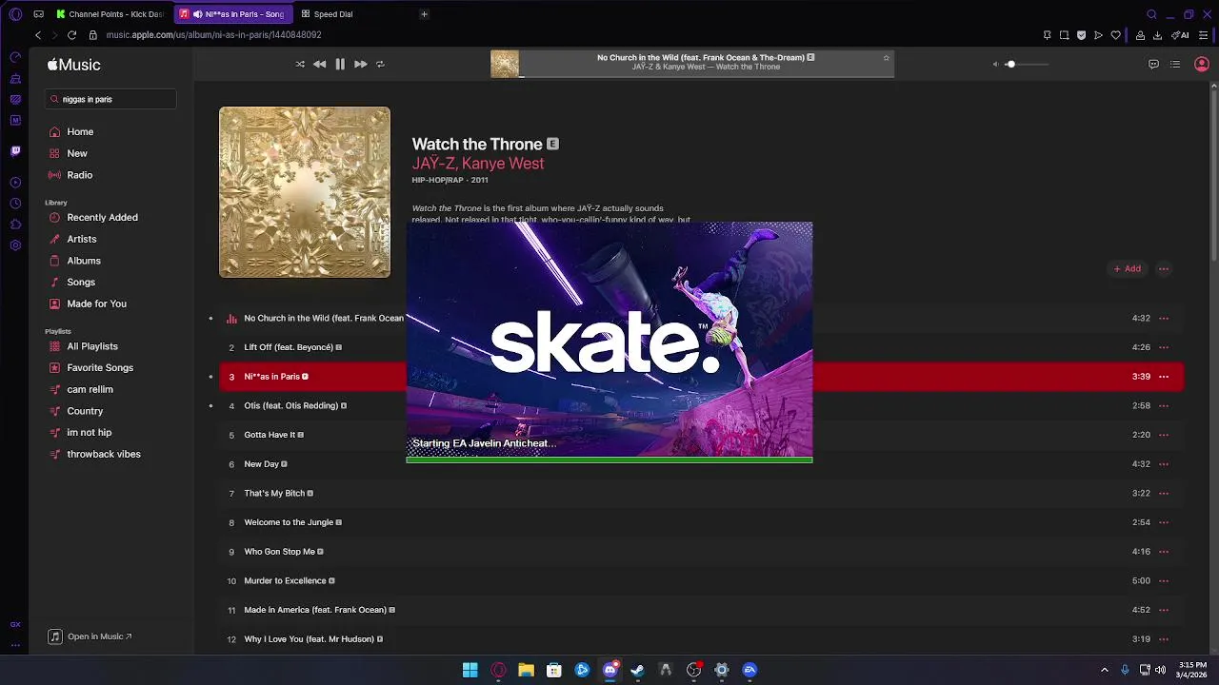This screenshot has height=685, width=1219.
Task: Open more options for the highlighted track 3
Action: [1164, 377]
